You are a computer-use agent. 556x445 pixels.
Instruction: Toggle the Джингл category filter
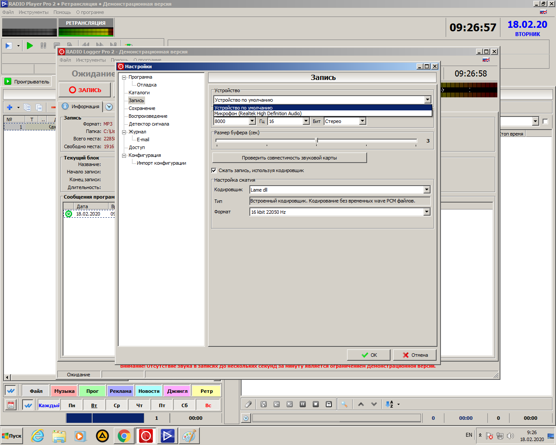pos(177,391)
